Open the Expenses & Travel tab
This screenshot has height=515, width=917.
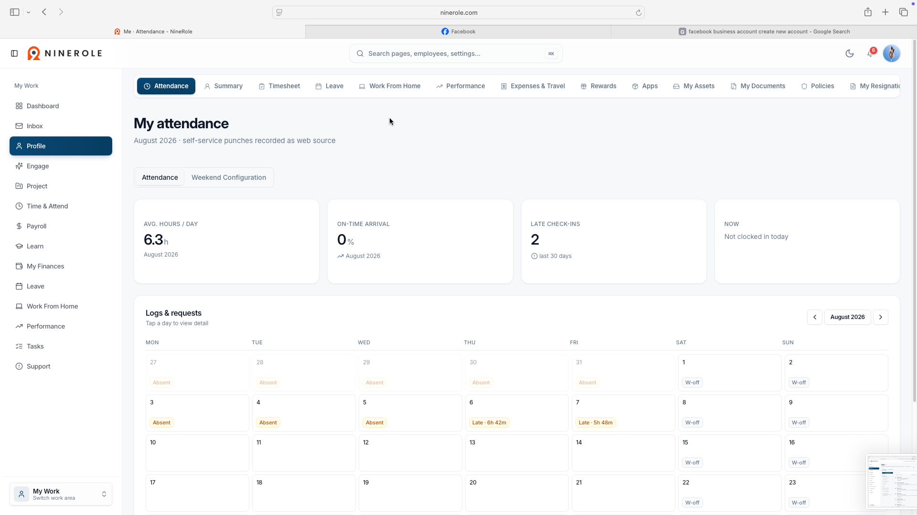[x=533, y=86]
